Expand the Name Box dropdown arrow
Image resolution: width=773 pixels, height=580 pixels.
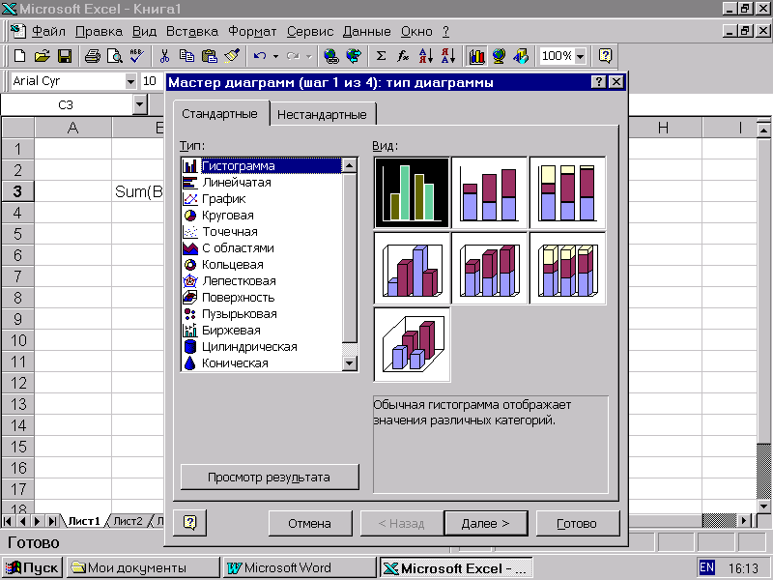tap(140, 104)
